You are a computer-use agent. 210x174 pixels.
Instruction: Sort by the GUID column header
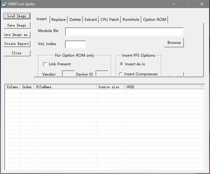click(x=163, y=87)
